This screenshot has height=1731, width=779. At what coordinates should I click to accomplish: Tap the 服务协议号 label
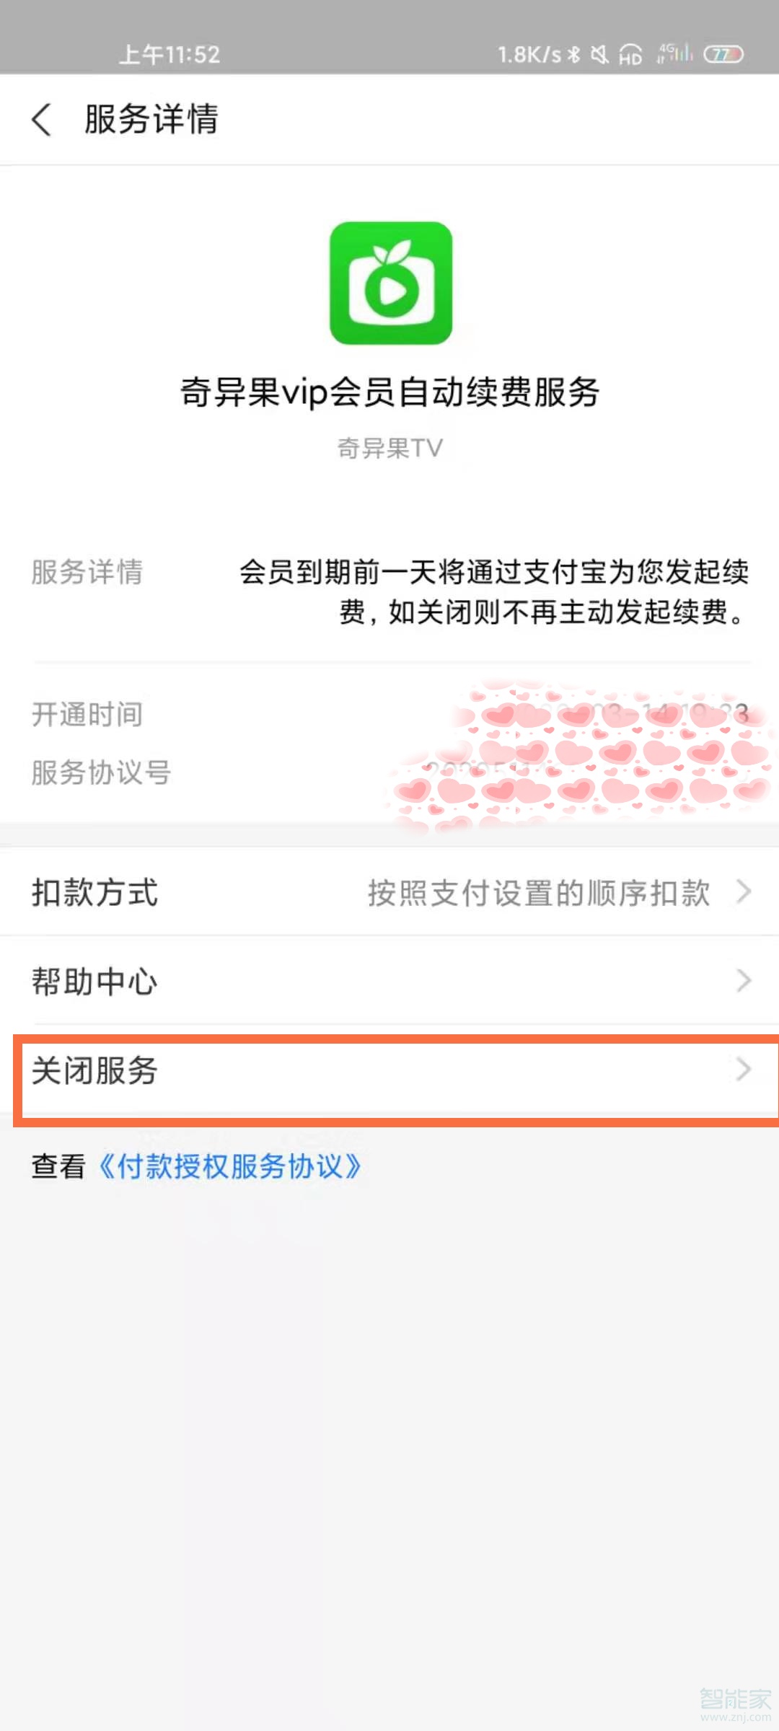(x=101, y=772)
